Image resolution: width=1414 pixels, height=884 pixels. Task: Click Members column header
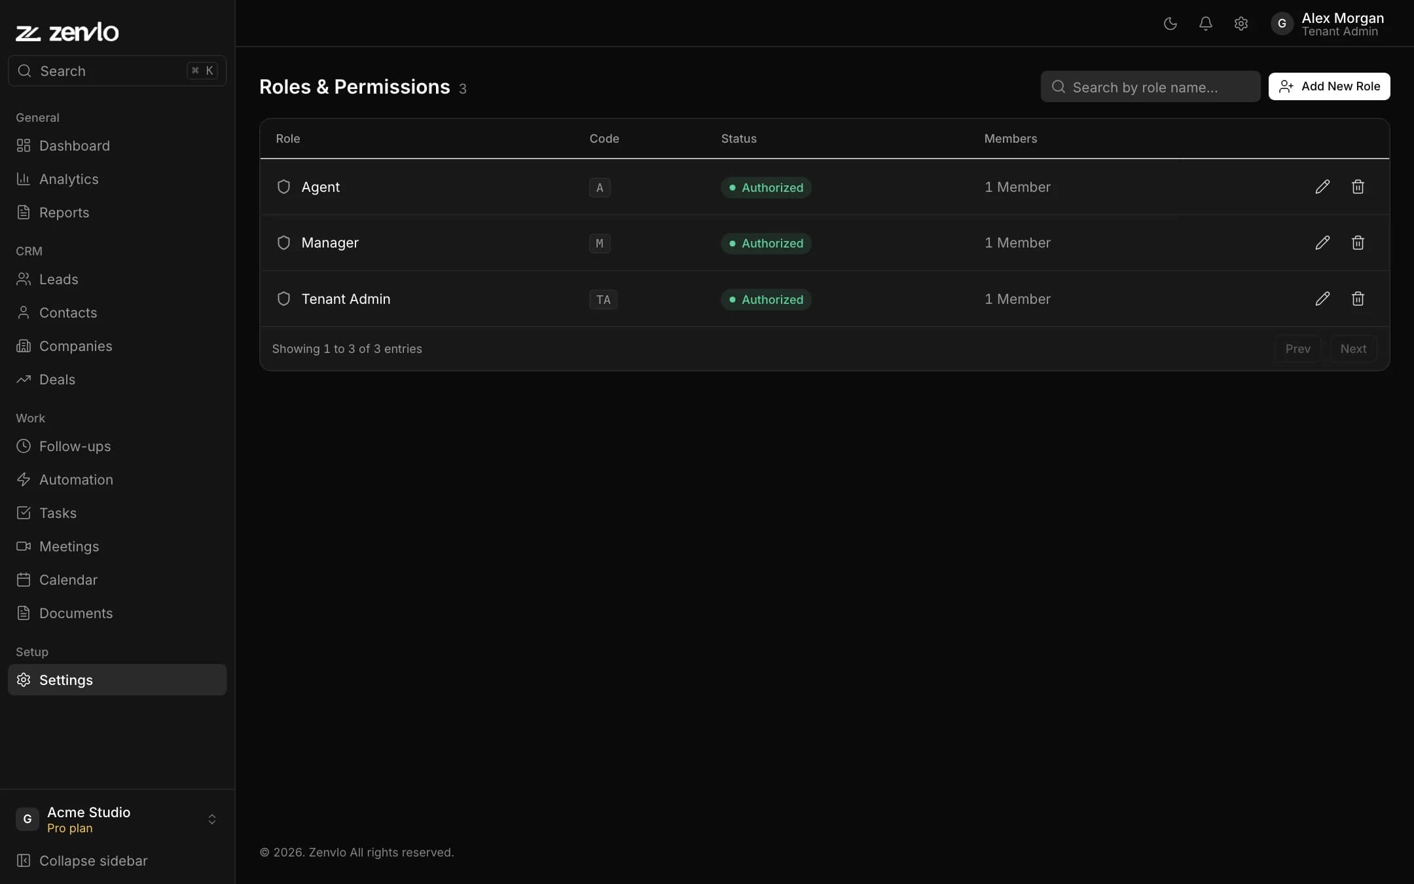[x=1010, y=139]
